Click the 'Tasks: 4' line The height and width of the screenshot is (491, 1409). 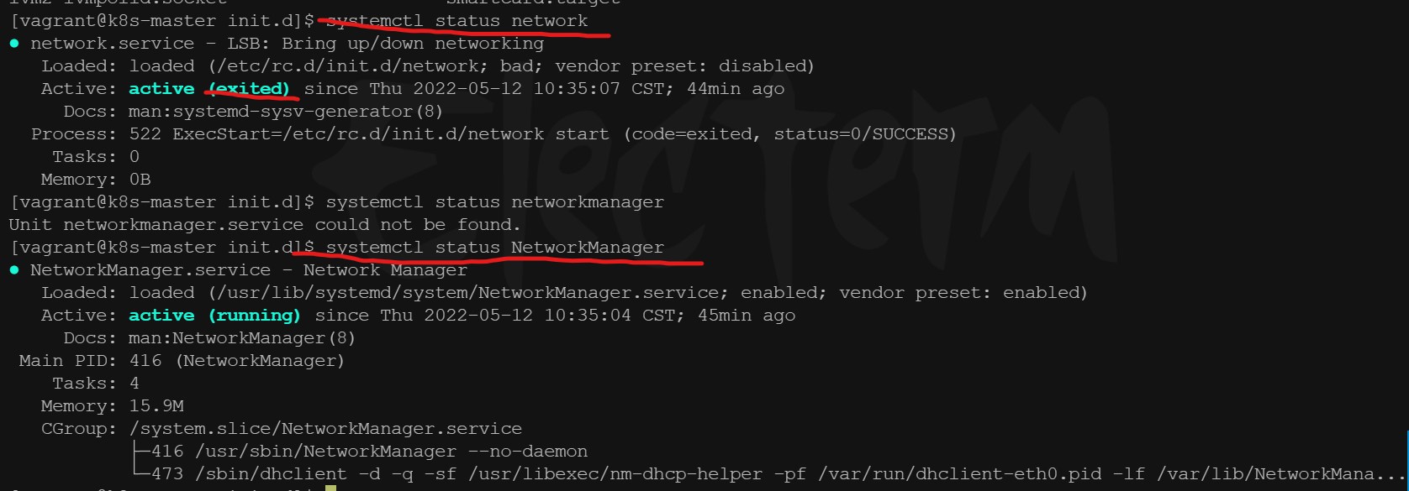pyautogui.click(x=96, y=383)
